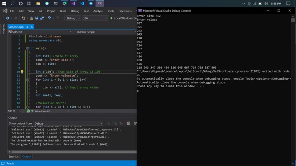Viewport: 296px width, 166px height.
Task: Open the 100 % zoom dropdown
Action: click(x=14, y=111)
